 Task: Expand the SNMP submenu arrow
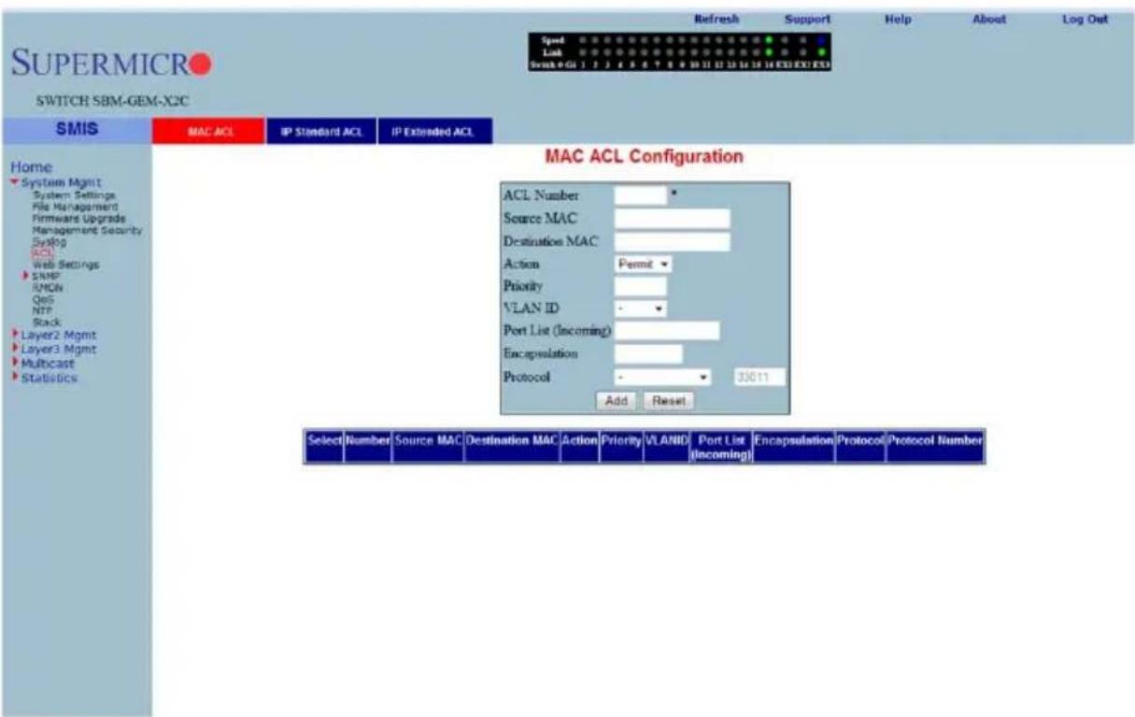coord(27,276)
